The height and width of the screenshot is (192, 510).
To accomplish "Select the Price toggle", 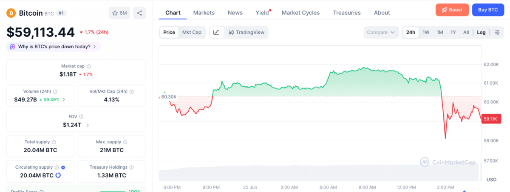I will [169, 32].
